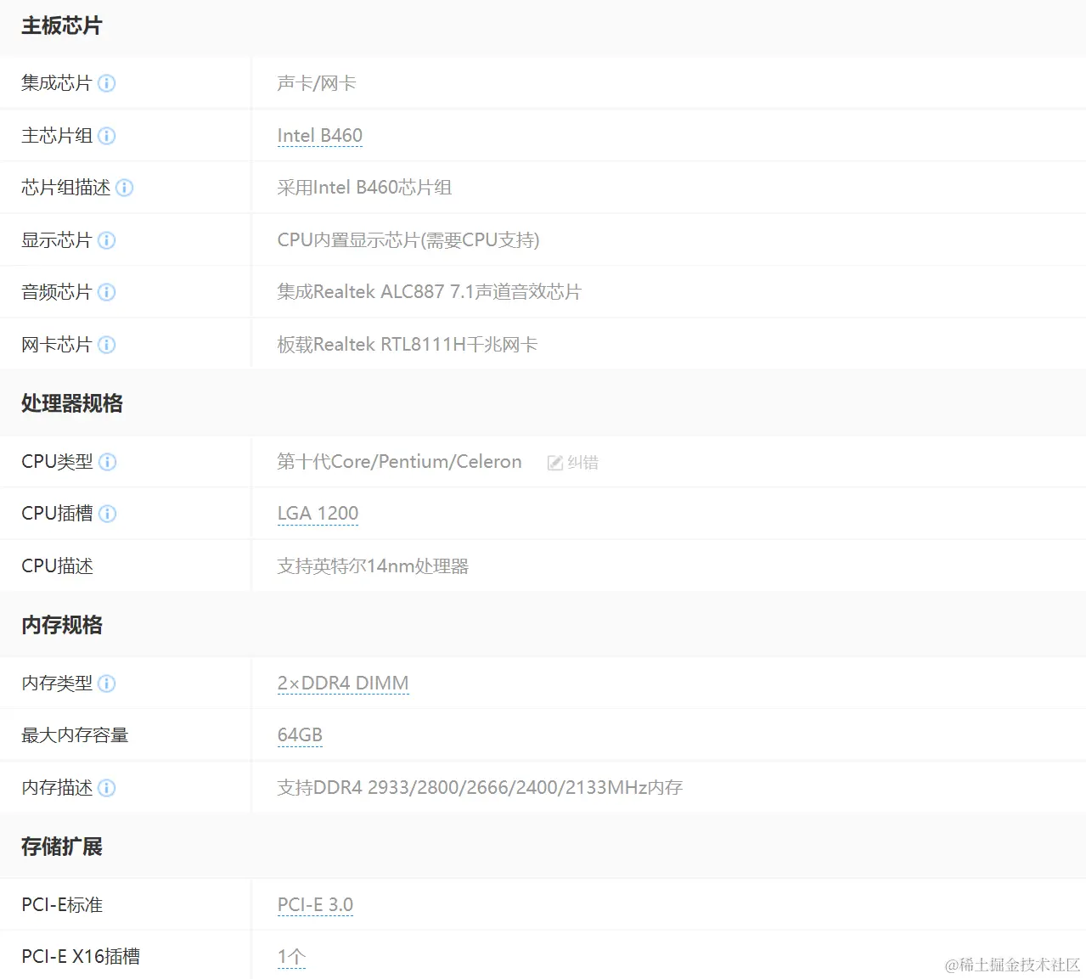Open the LGA 1200 link
The image size is (1086, 979).
click(318, 514)
